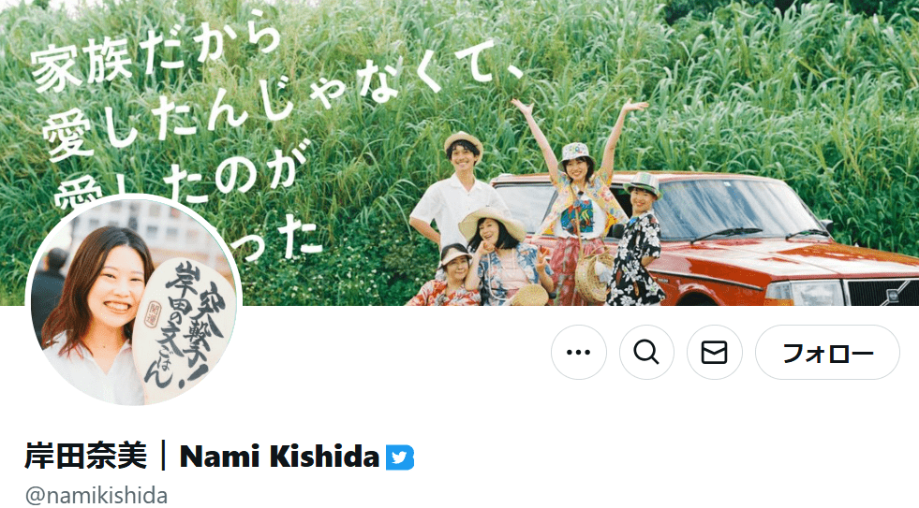The width and height of the screenshot is (919, 508).
Task: Click the car's rectangular headlight
Action: pos(806,293)
